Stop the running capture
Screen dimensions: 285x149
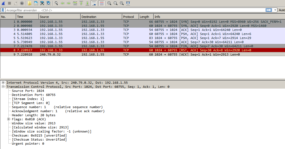(10, 3)
